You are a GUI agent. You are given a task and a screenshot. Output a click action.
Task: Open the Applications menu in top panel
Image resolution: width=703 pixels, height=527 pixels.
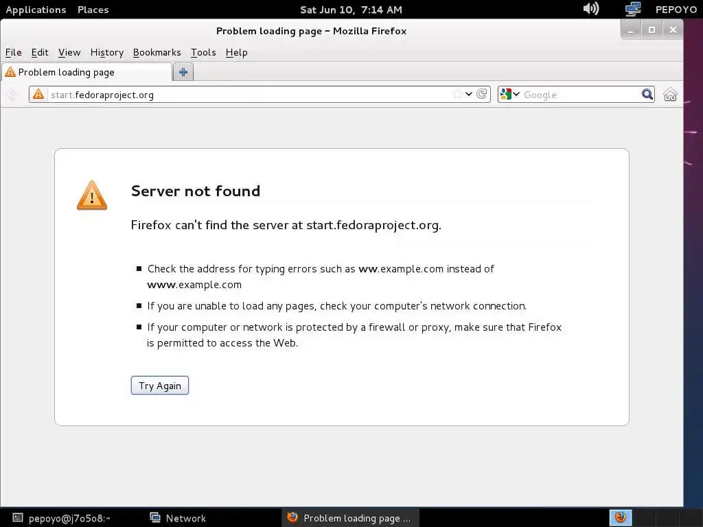(x=36, y=10)
